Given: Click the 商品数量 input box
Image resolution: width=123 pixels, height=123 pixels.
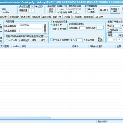Looking at the screenshot, I should click(29, 31).
